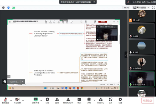Open 分组讨论 breakout rooms
This screenshot has width=156, height=104.
coord(101,101)
